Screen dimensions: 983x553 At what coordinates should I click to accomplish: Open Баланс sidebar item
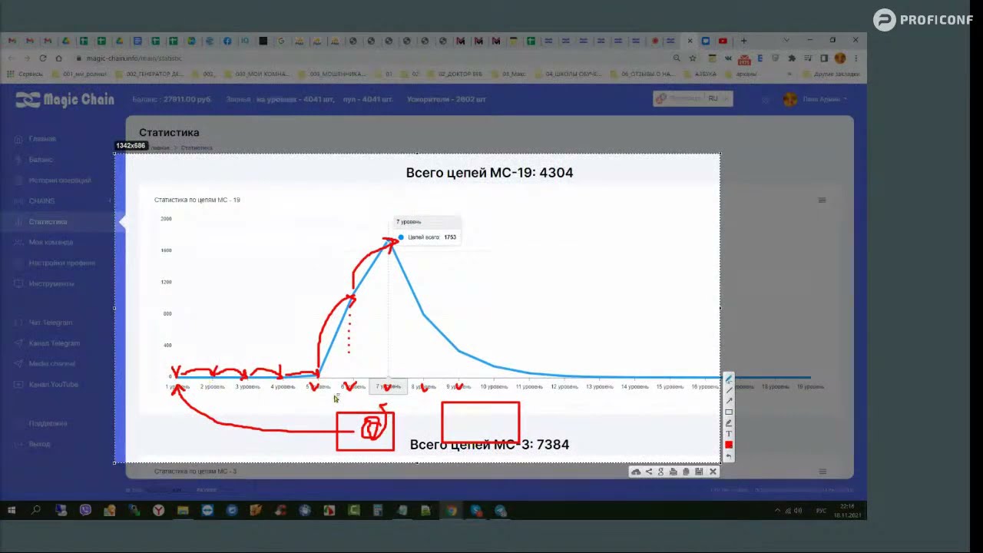click(41, 160)
